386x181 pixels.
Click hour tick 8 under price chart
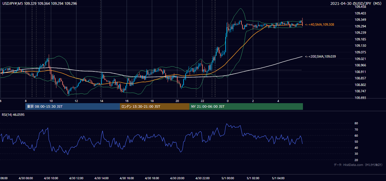coord(26,101)
